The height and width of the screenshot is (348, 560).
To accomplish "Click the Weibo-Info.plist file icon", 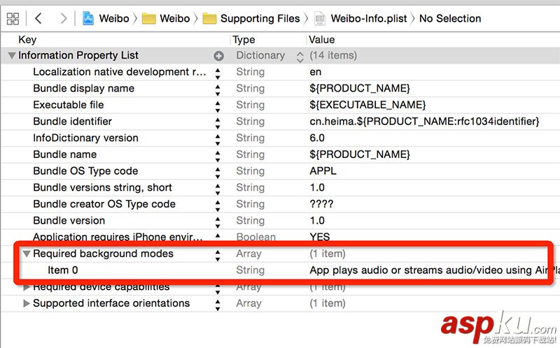I will (x=320, y=18).
